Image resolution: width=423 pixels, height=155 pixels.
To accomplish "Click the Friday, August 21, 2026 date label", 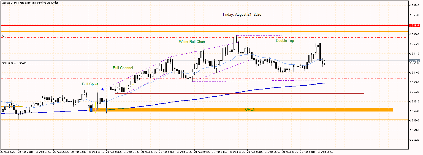I will (x=242, y=14).
